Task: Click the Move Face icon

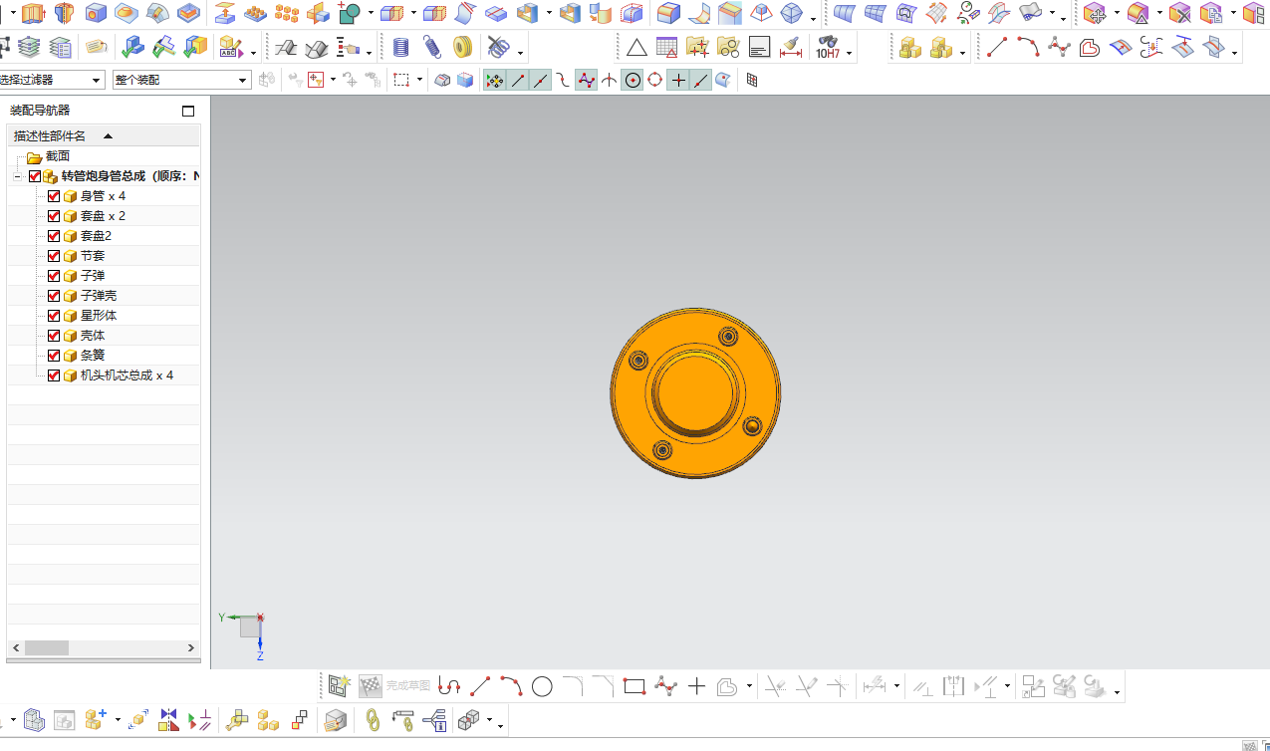Action: (x=1095, y=14)
